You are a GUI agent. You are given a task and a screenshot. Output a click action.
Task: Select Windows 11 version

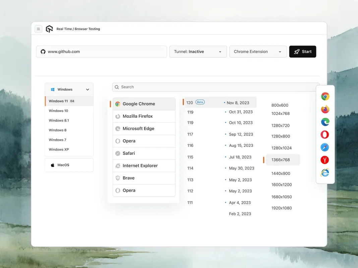[69, 101]
